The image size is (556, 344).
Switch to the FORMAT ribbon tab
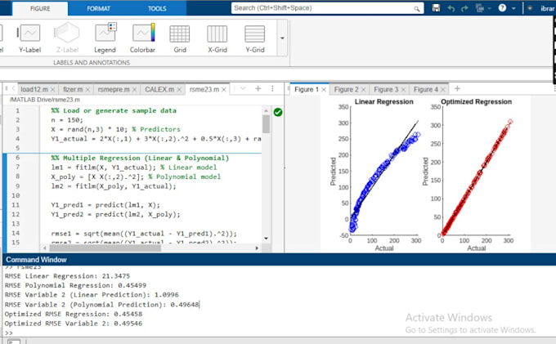point(98,8)
